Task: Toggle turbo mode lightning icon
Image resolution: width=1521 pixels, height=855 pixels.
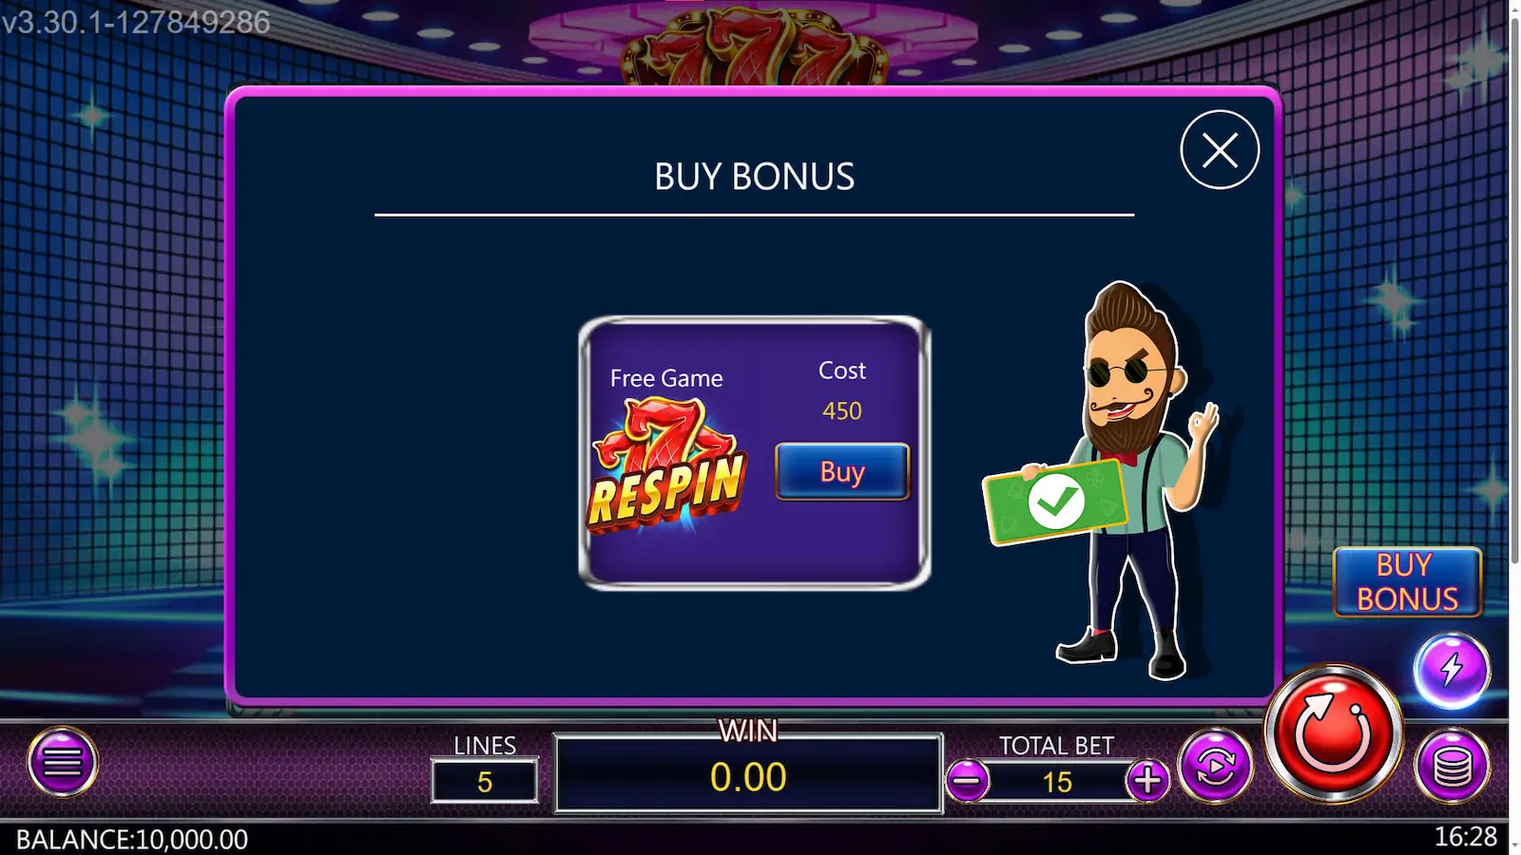Action: pyautogui.click(x=1451, y=670)
